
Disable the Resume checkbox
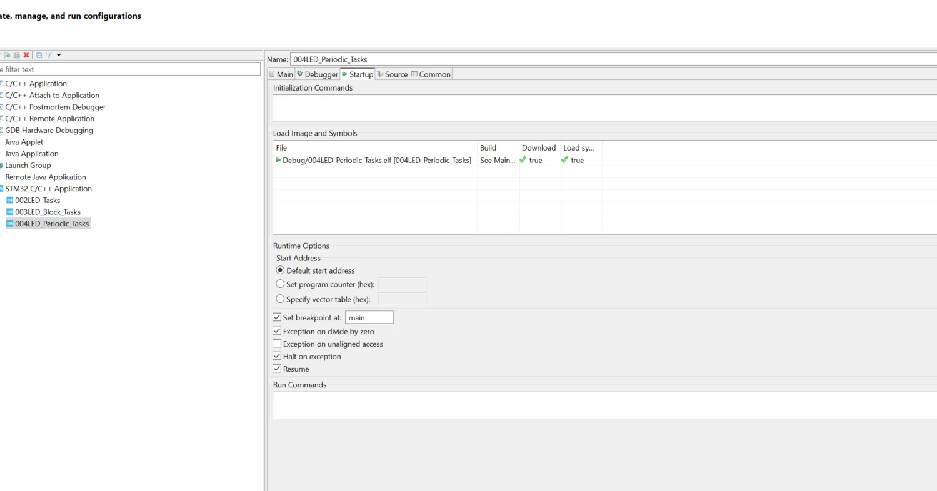coord(277,369)
